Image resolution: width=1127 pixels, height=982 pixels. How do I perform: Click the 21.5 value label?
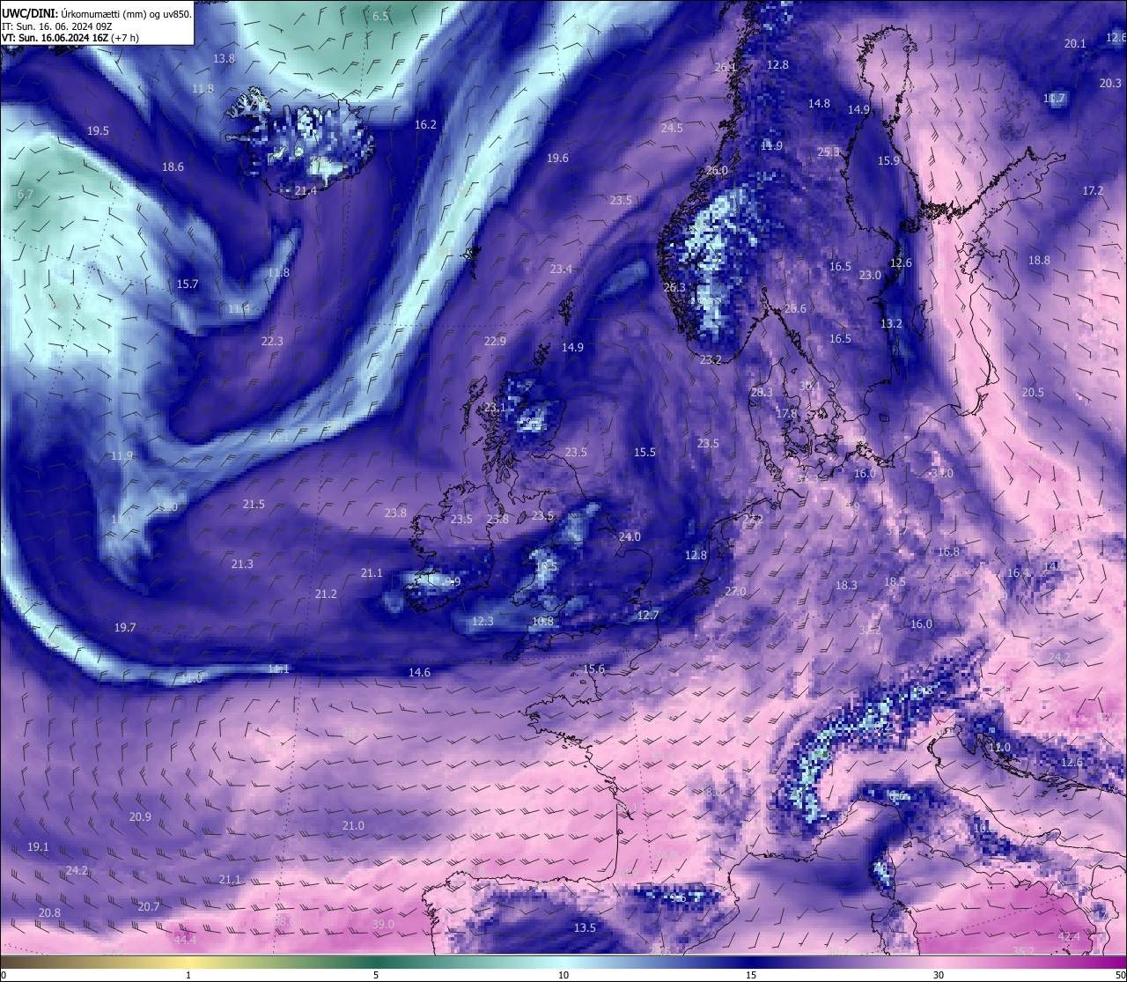(x=254, y=505)
